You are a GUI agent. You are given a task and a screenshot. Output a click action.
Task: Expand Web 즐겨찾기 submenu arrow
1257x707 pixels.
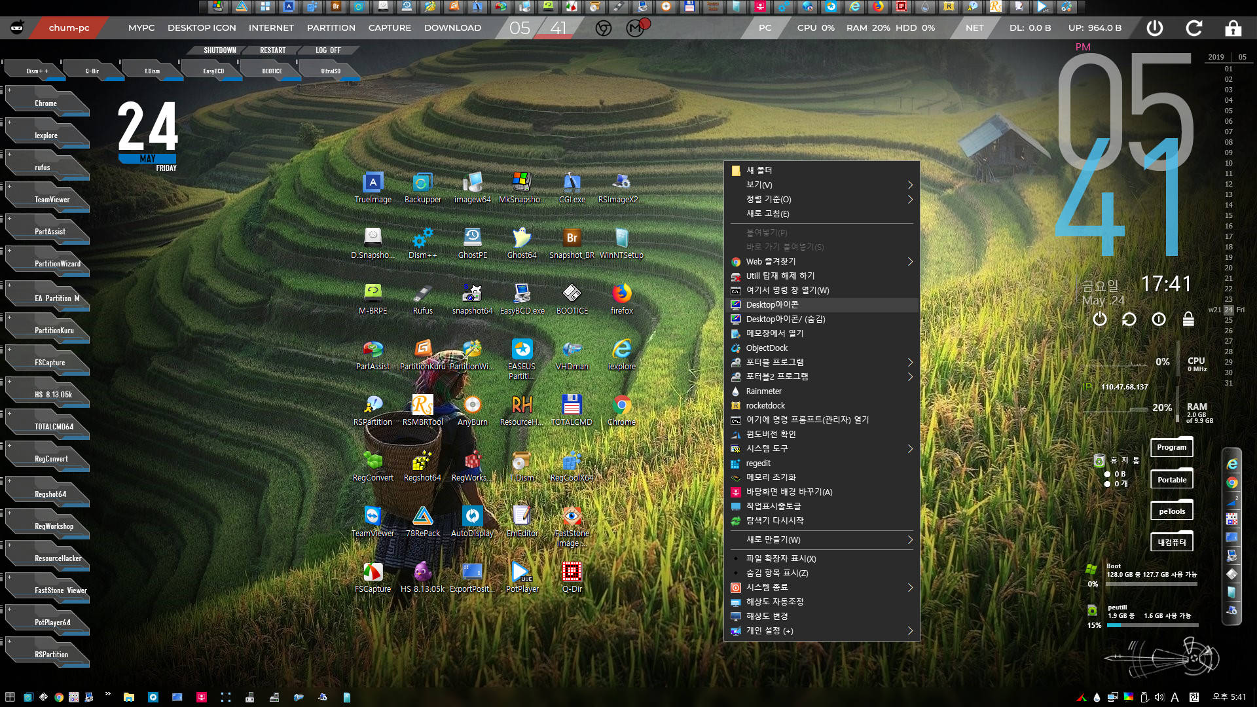pyautogui.click(x=910, y=262)
